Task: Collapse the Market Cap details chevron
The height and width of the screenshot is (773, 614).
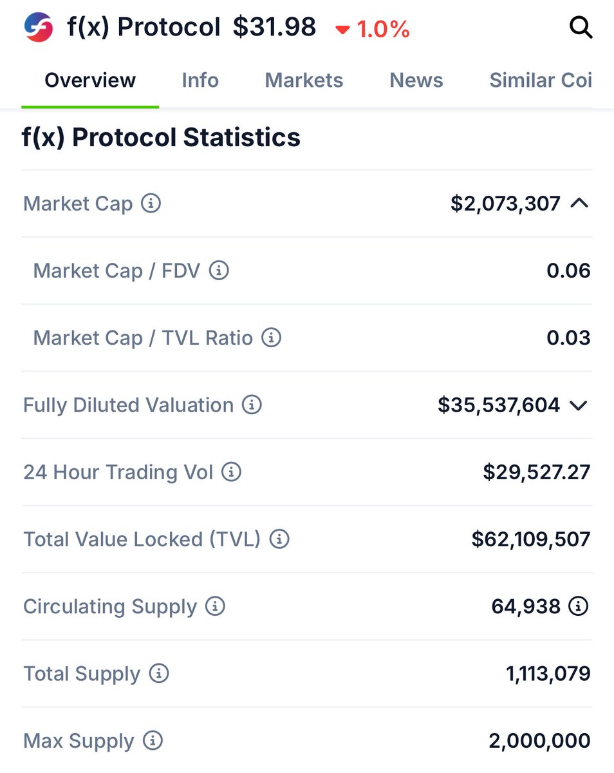Action: (x=579, y=204)
